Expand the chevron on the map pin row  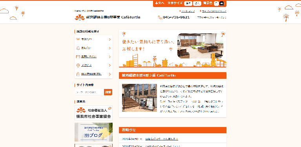109,65
